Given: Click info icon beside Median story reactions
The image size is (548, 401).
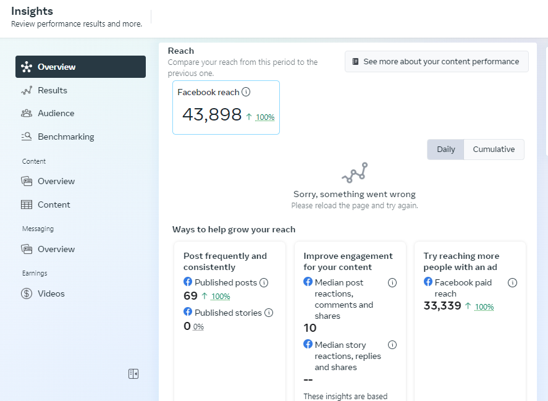Looking at the screenshot, I should pos(392,345).
